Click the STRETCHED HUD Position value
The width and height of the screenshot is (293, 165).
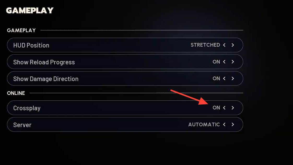point(205,45)
